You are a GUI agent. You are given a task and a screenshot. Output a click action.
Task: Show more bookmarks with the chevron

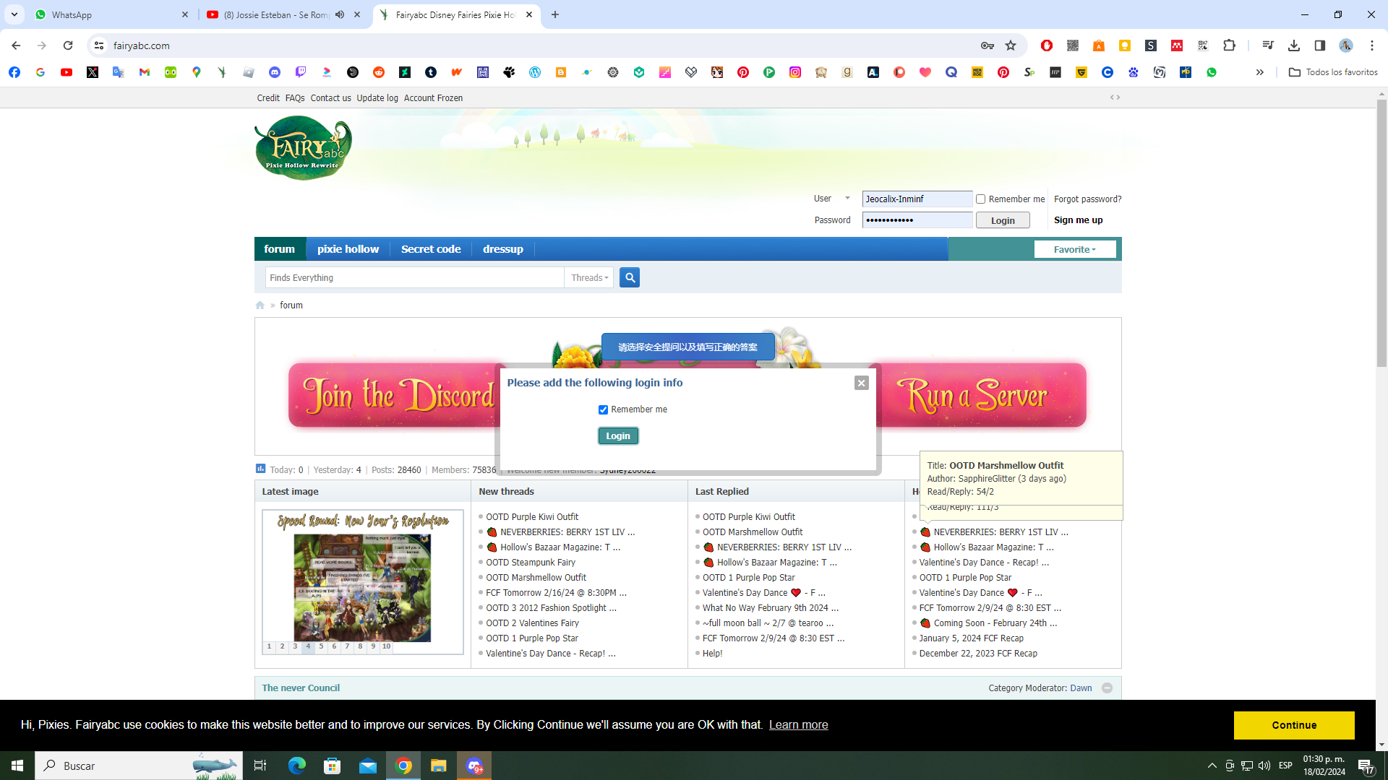click(x=1259, y=72)
